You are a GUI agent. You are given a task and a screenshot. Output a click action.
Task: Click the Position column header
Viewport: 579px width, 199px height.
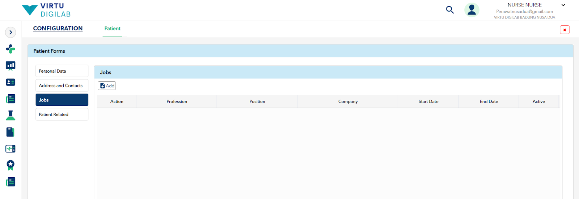point(257,101)
